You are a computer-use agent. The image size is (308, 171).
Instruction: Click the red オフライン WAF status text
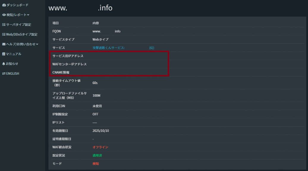(x=100, y=147)
